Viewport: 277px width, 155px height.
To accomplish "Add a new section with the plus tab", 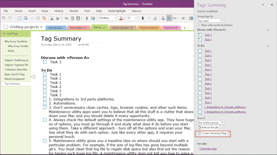I will click(x=185, y=28).
